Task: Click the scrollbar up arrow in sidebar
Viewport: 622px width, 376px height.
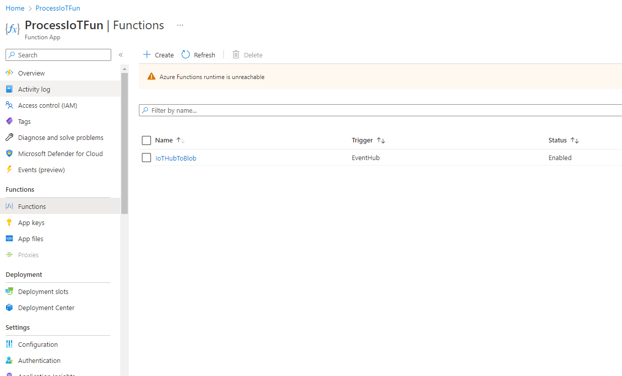Action: [124, 68]
